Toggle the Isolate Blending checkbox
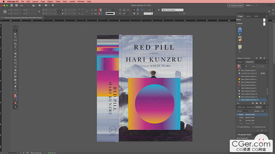Viewport: 275px width, 154px height. pos(238,127)
